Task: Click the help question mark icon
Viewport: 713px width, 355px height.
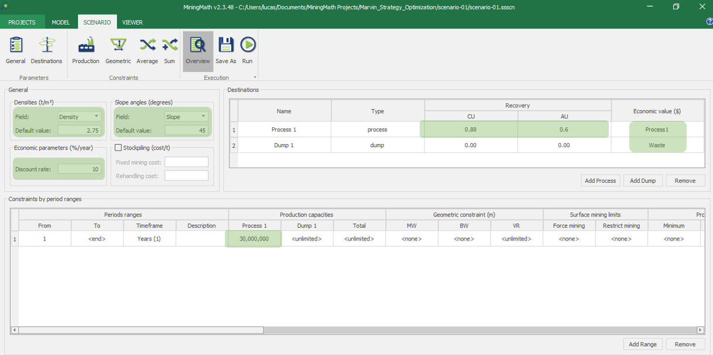Action: click(x=709, y=22)
